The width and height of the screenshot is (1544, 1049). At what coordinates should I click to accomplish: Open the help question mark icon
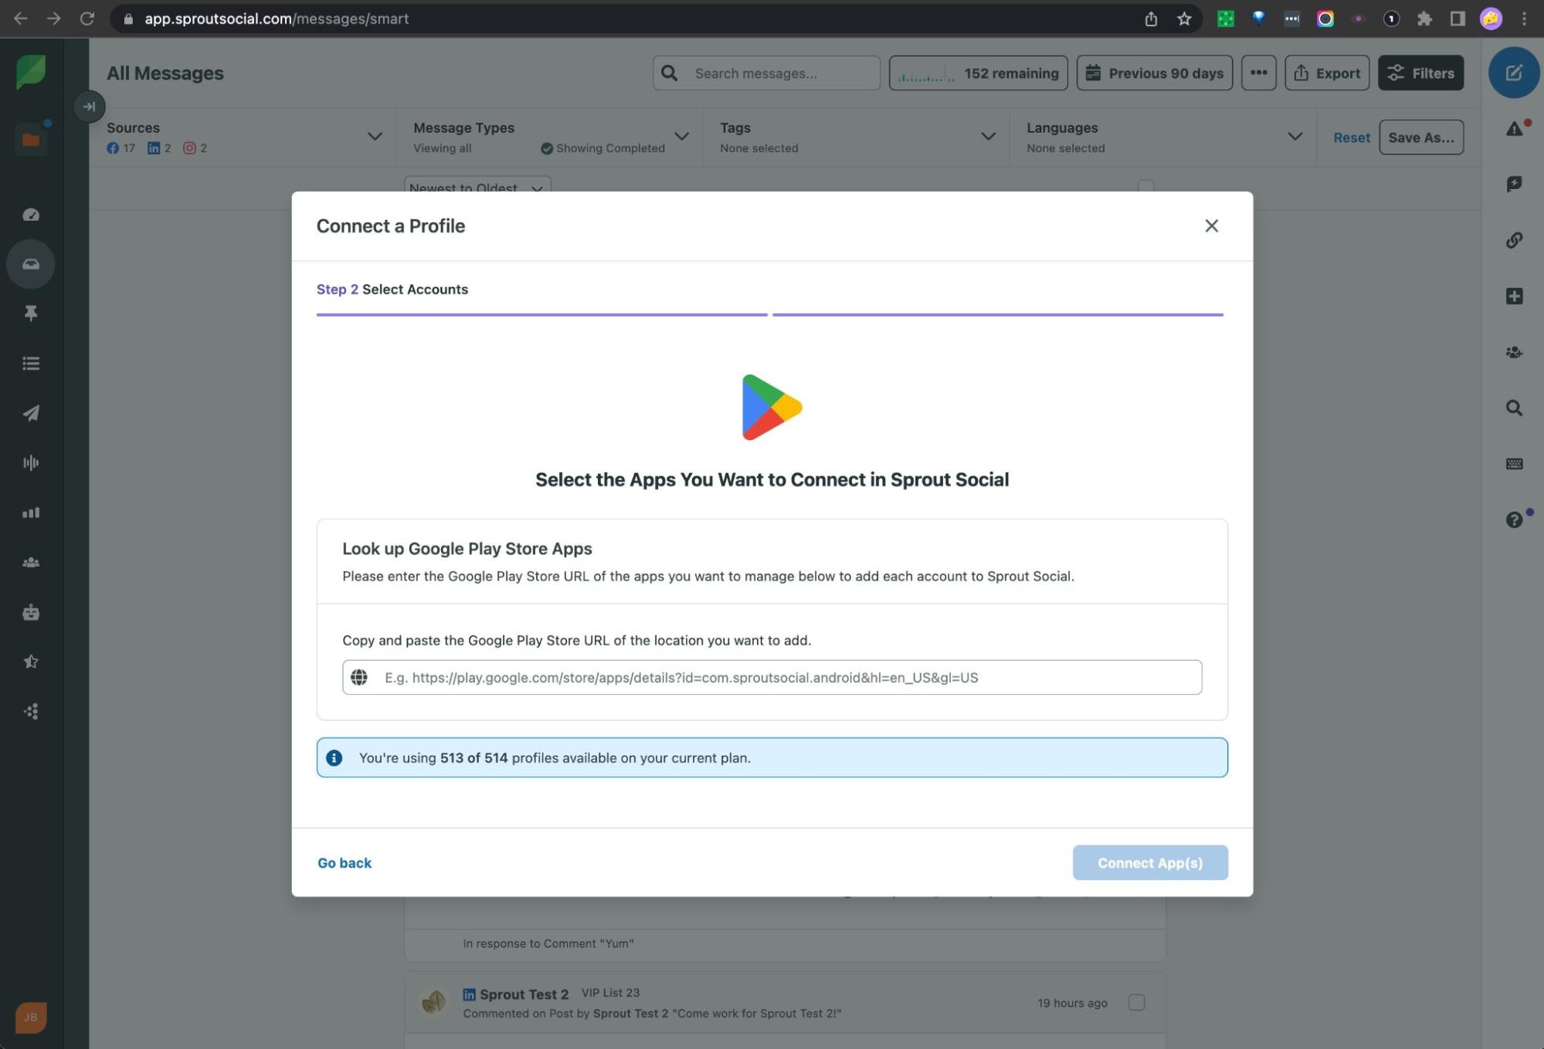click(x=1514, y=519)
